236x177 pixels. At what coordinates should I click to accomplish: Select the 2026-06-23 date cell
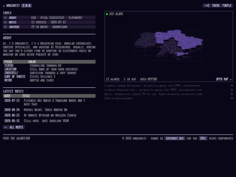[x=12, y=115]
